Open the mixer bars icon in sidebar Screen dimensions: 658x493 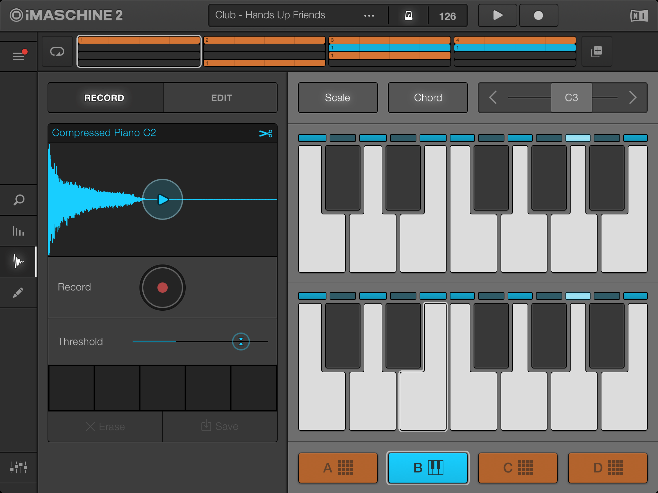[x=19, y=230]
